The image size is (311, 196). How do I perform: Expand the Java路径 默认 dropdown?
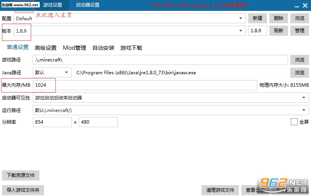click(67, 72)
